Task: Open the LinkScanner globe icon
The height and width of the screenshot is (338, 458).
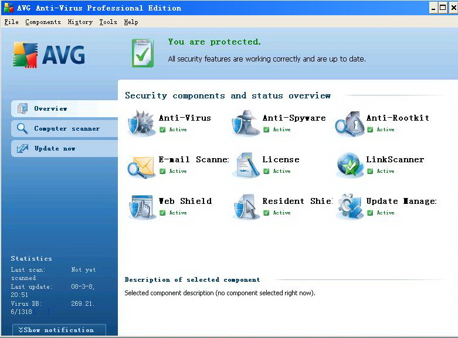Action: point(350,165)
